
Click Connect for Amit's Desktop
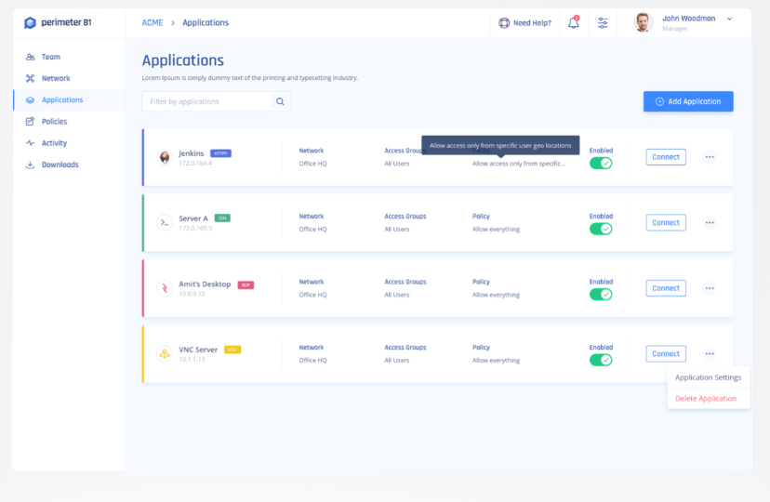(x=666, y=288)
